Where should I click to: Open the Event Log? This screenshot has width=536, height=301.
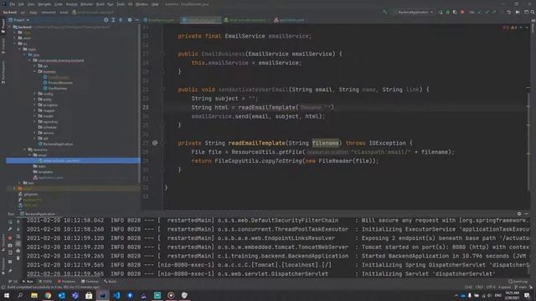[518, 282]
